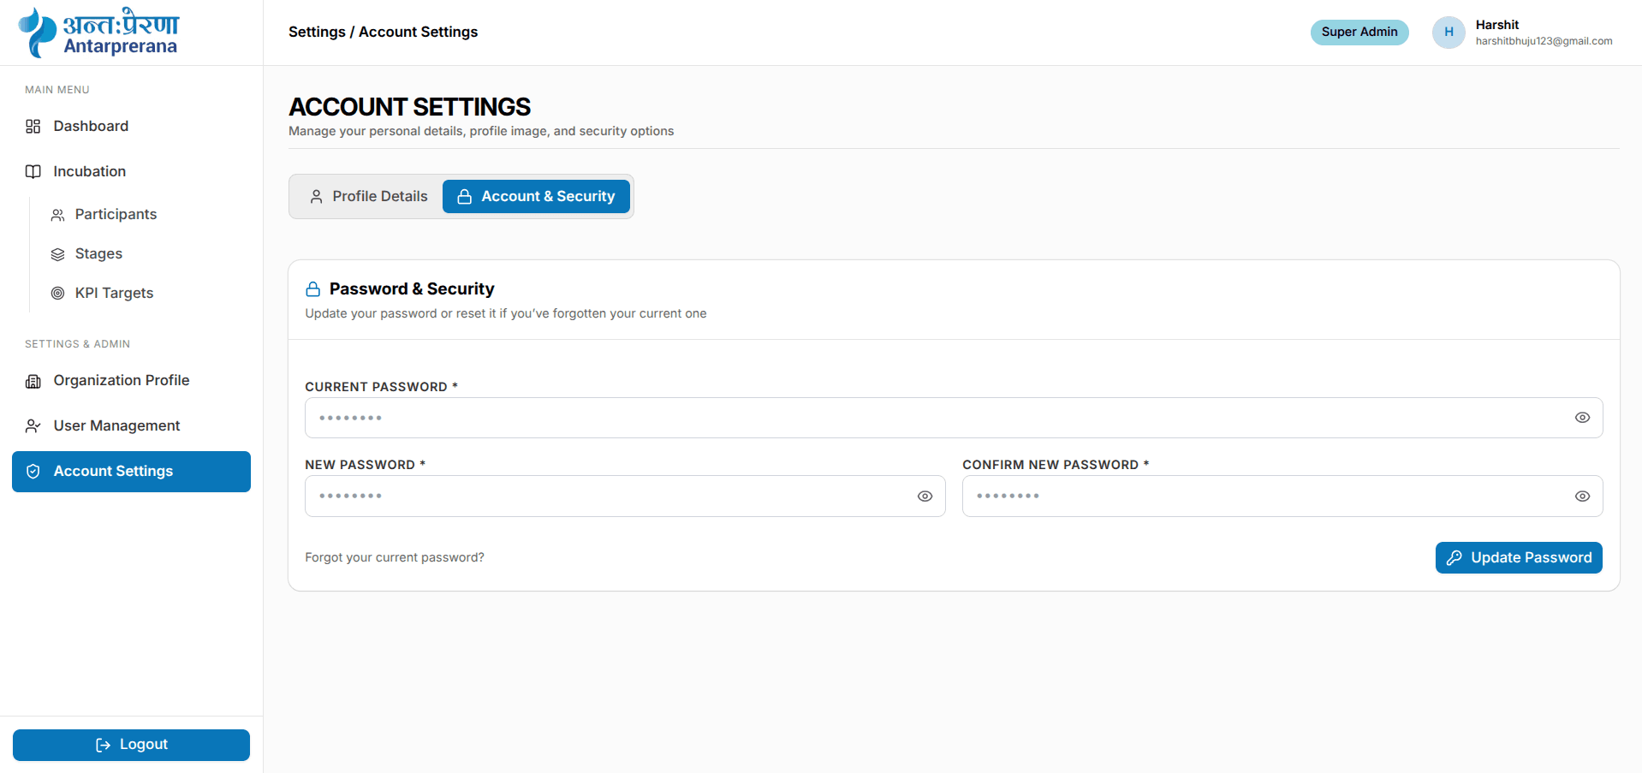Click the Settings / Account Settings breadcrumb
The width and height of the screenshot is (1642, 773).
coord(383,33)
